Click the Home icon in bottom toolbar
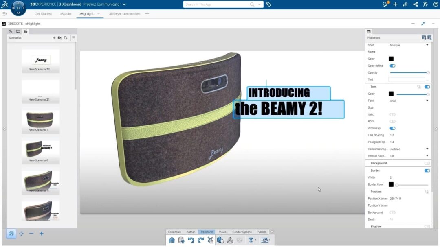This screenshot has width=440, height=247. tap(172, 240)
